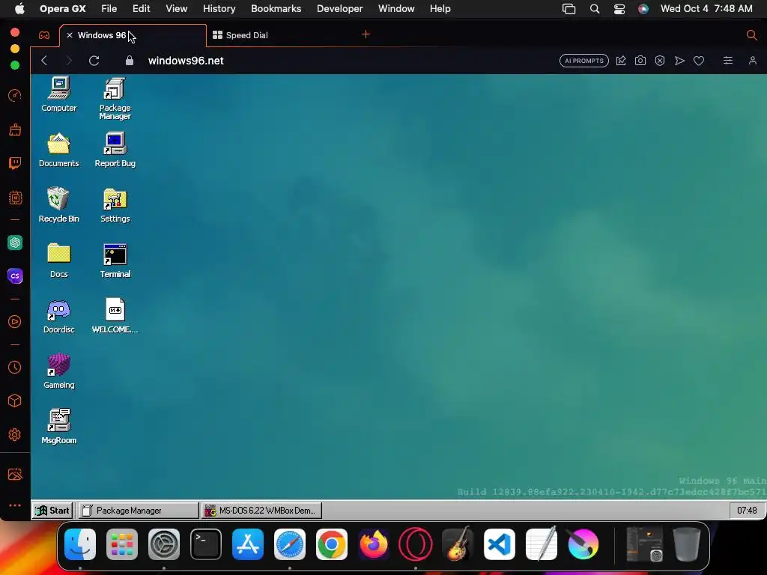Open the sidebar Settings gear
Viewport: 767px width, 575px height.
[15, 435]
